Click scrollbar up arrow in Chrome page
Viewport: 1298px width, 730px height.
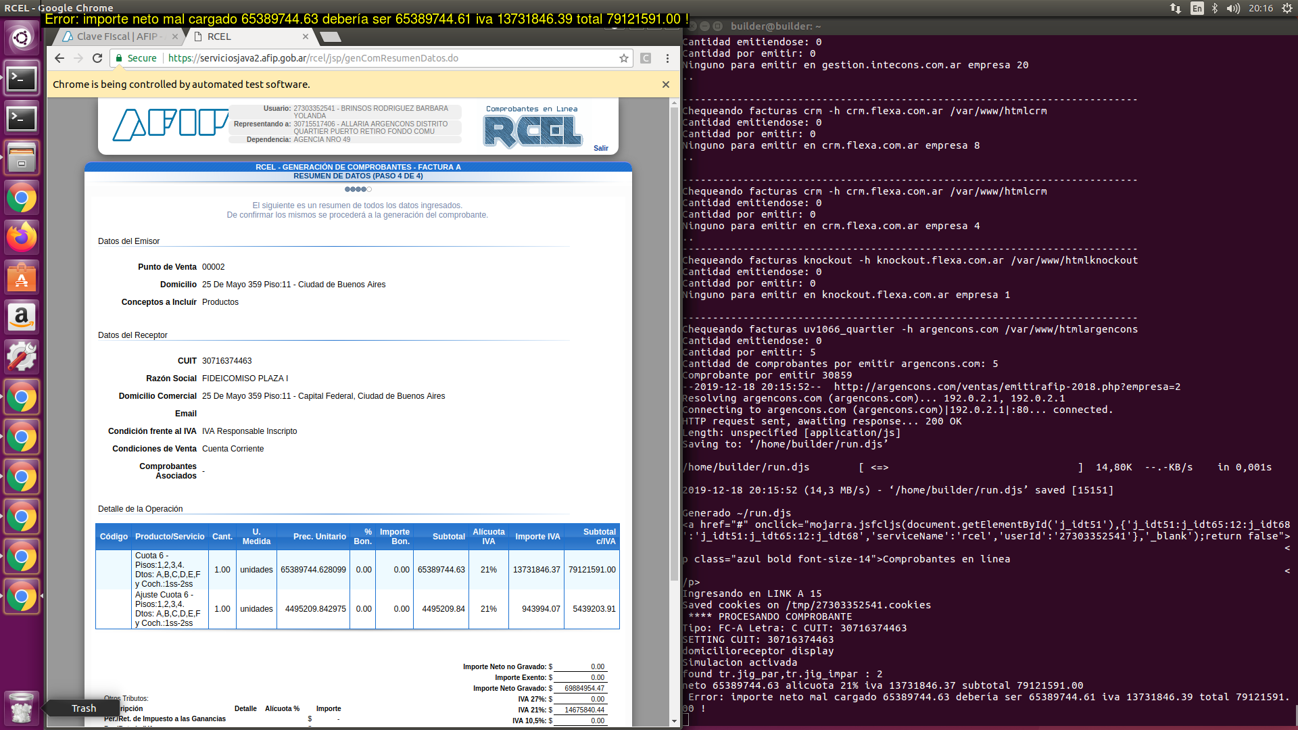pyautogui.click(x=674, y=103)
